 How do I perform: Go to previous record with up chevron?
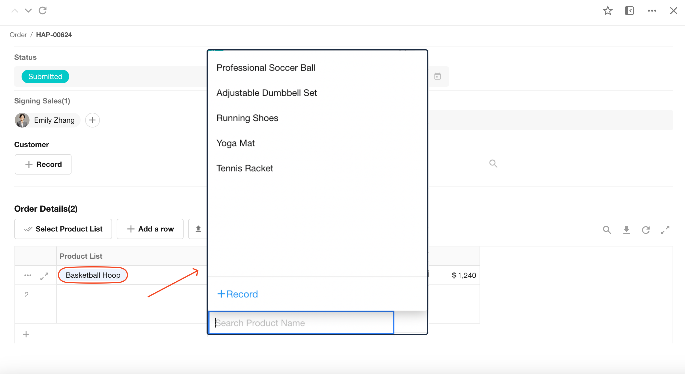pos(15,11)
